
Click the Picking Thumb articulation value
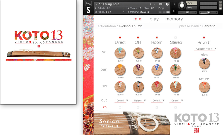coord(131,26)
